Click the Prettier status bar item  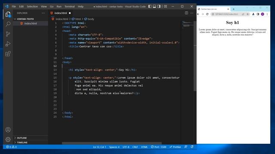(x=175, y=147)
